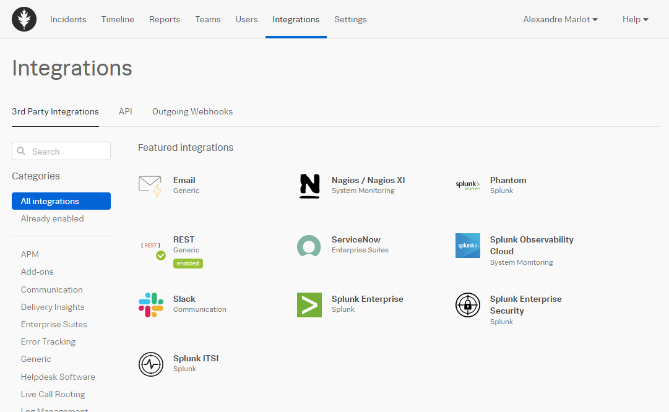
Task: Open the Phantom integration title
Action: (x=507, y=180)
